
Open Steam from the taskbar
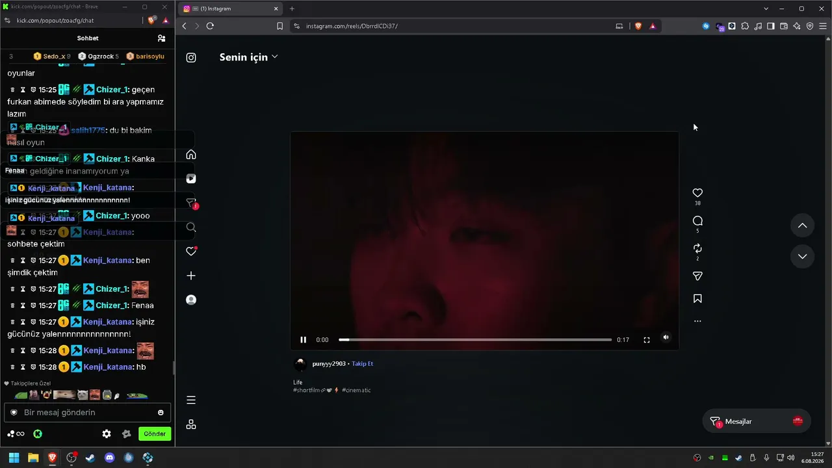click(x=90, y=458)
